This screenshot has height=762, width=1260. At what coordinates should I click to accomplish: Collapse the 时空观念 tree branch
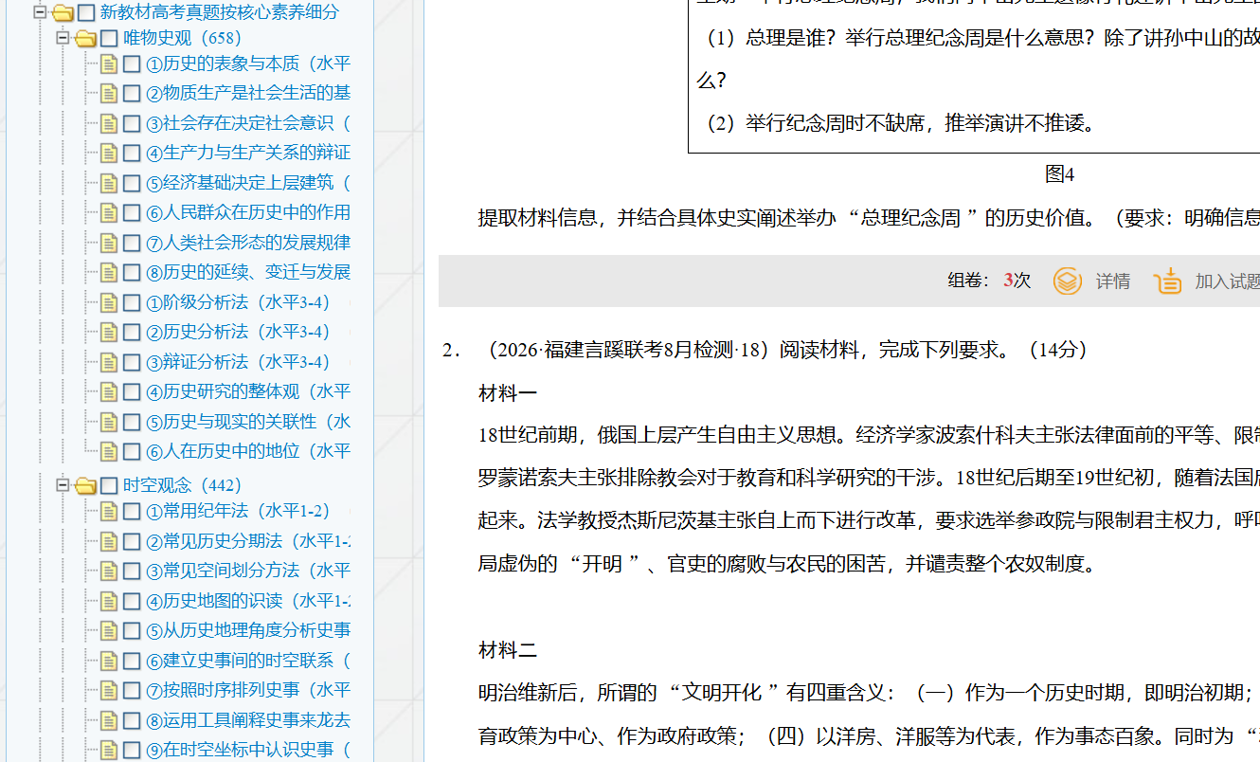pos(63,485)
